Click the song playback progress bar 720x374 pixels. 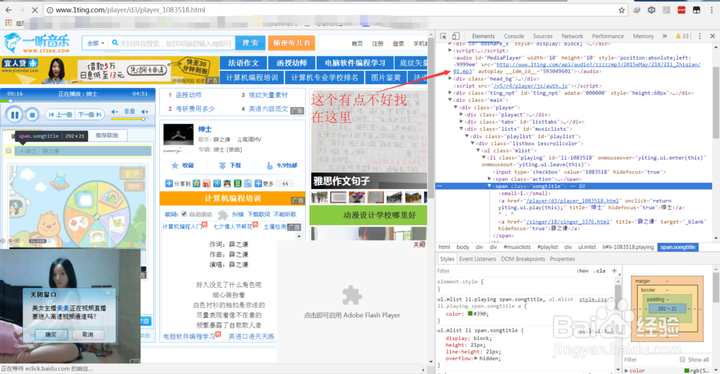[77, 101]
